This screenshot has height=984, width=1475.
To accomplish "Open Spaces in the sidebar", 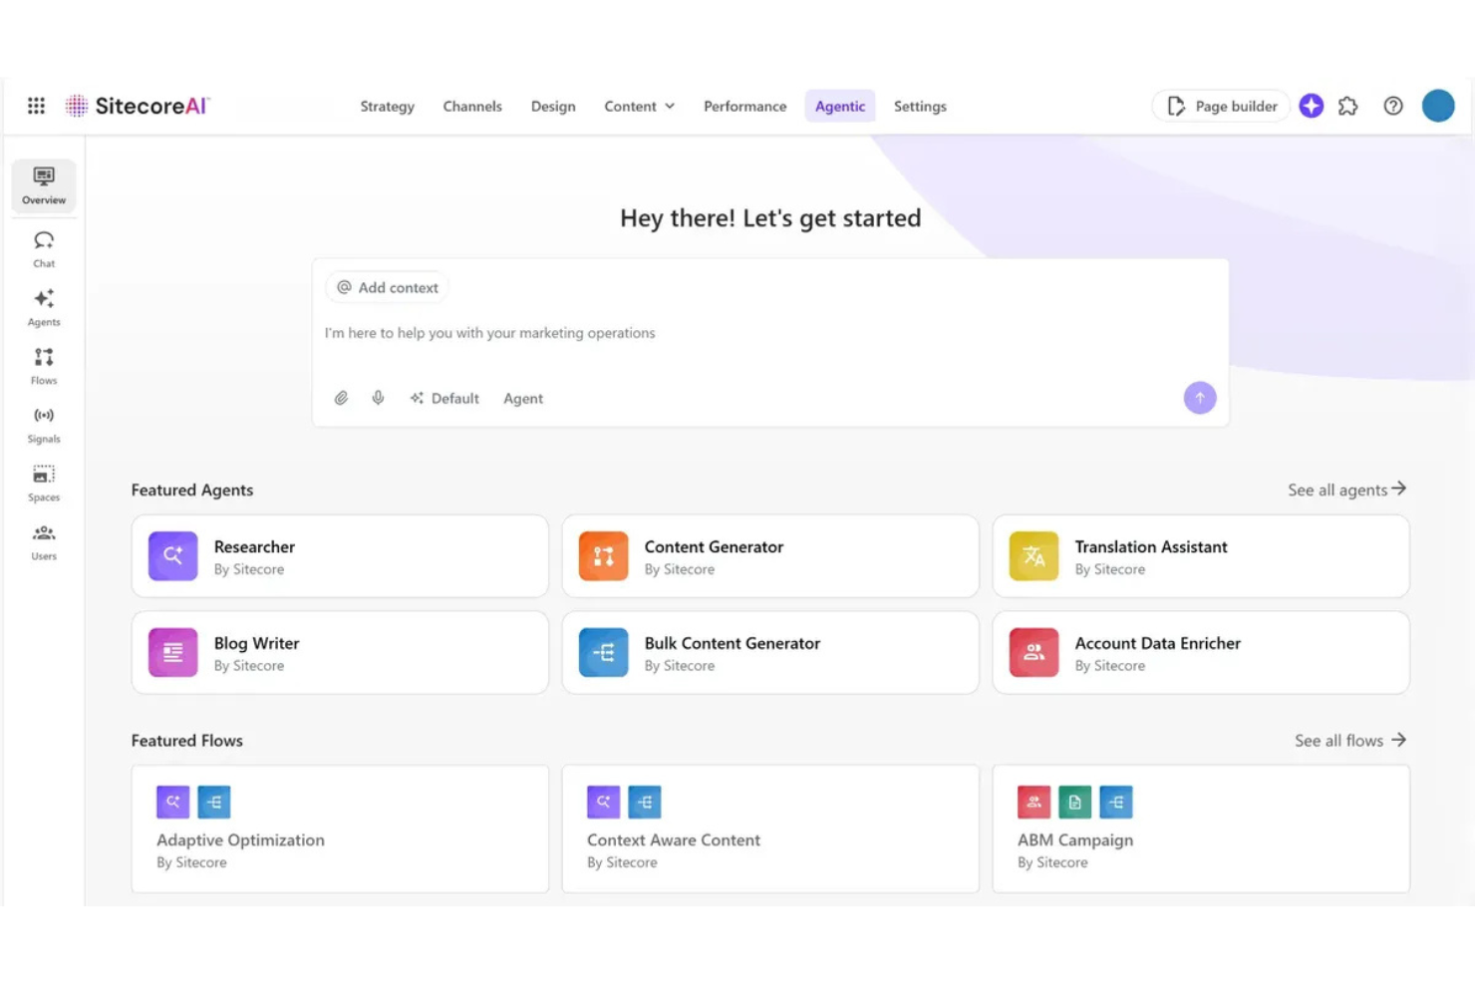I will click(44, 483).
